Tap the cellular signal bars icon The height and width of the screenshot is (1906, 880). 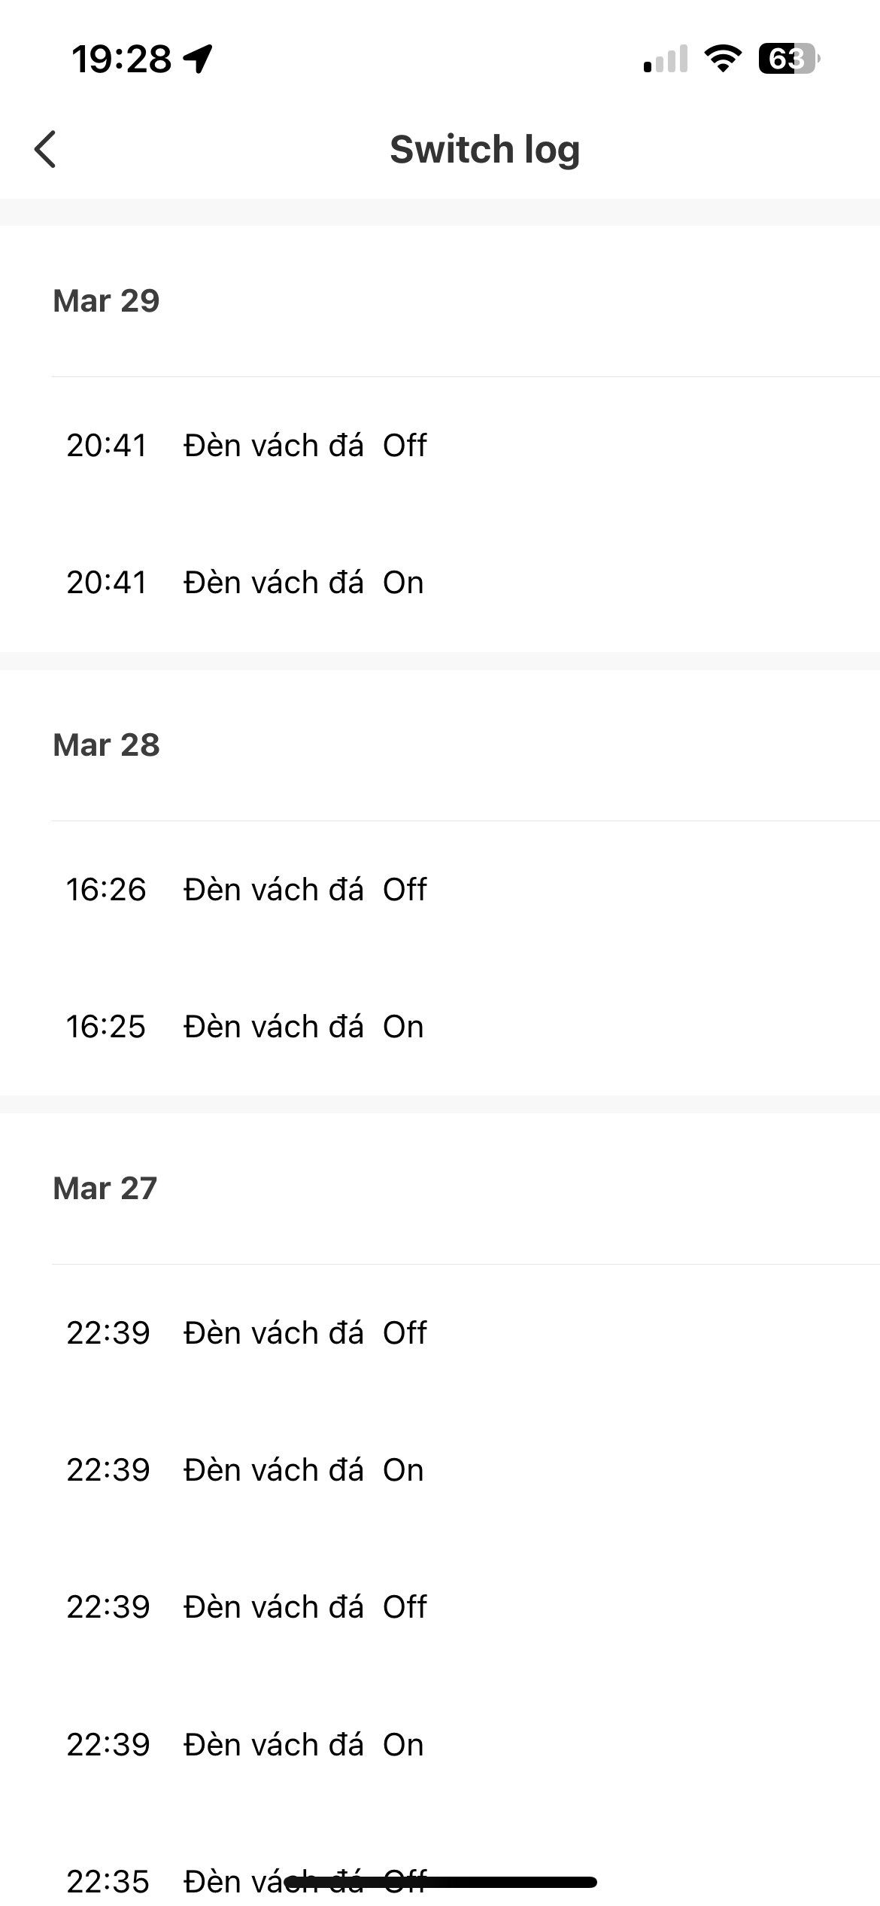click(666, 59)
